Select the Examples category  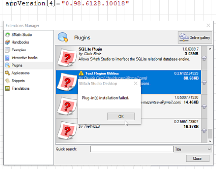(x=18, y=50)
